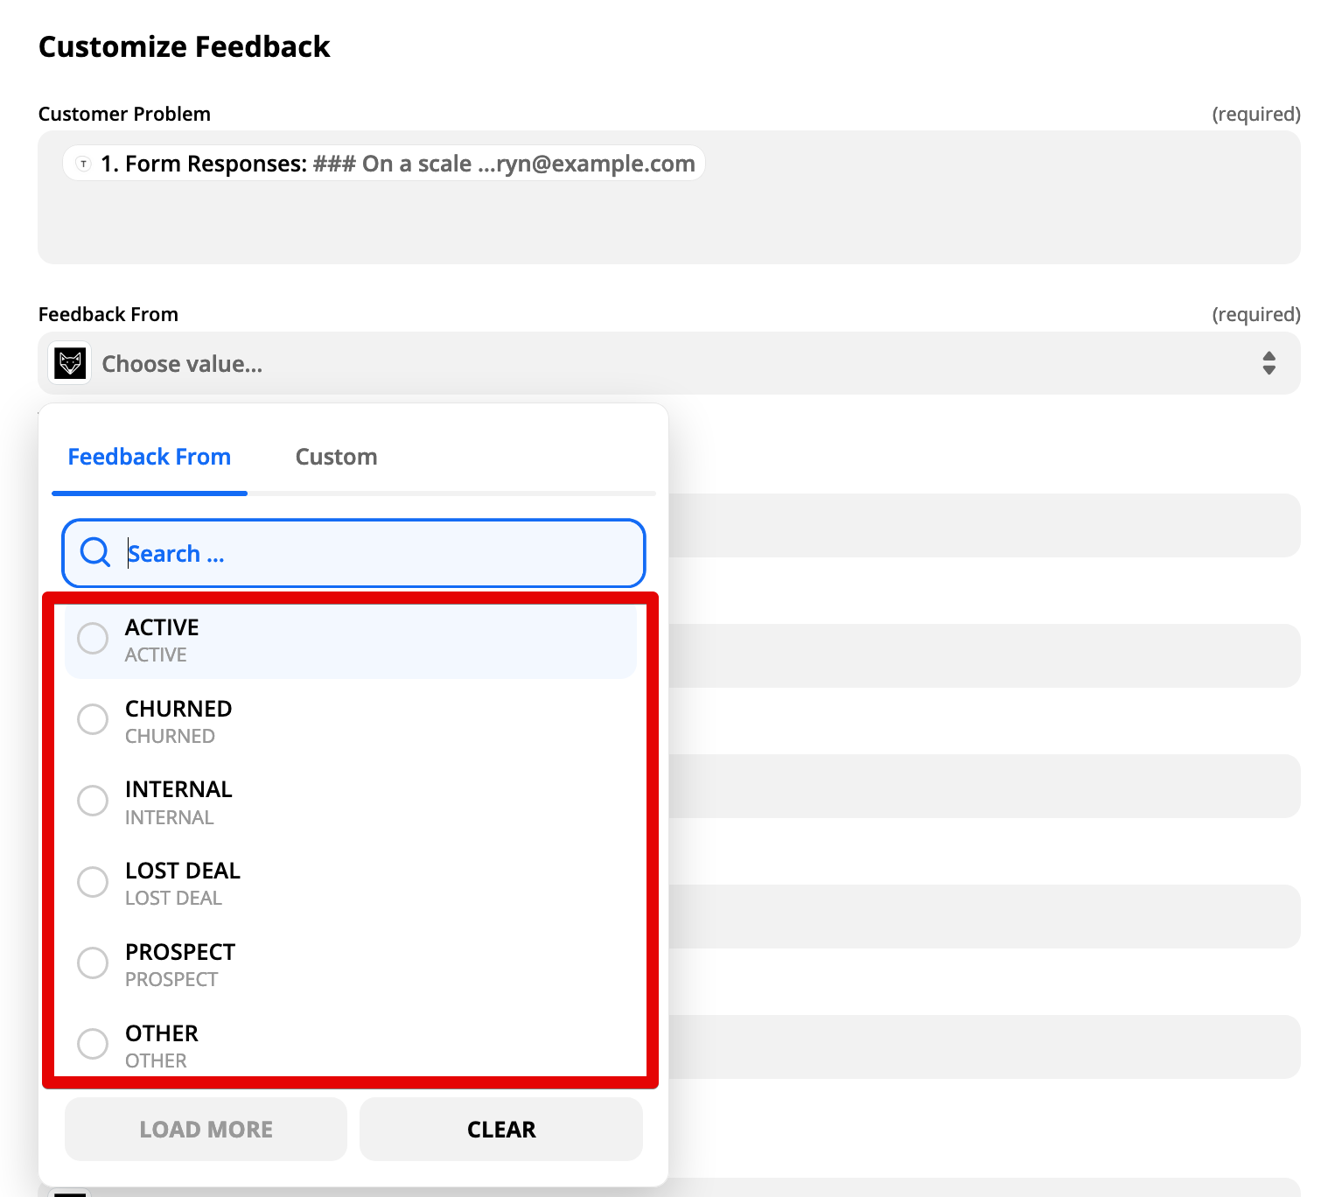This screenshot has height=1197, width=1335.
Task: Choose the LOST DEAL radio option
Action: pos(93,882)
